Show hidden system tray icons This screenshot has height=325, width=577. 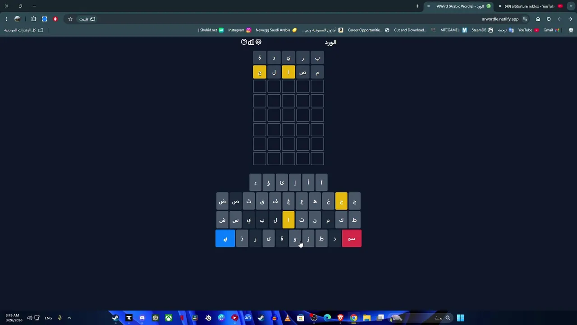(x=69, y=318)
